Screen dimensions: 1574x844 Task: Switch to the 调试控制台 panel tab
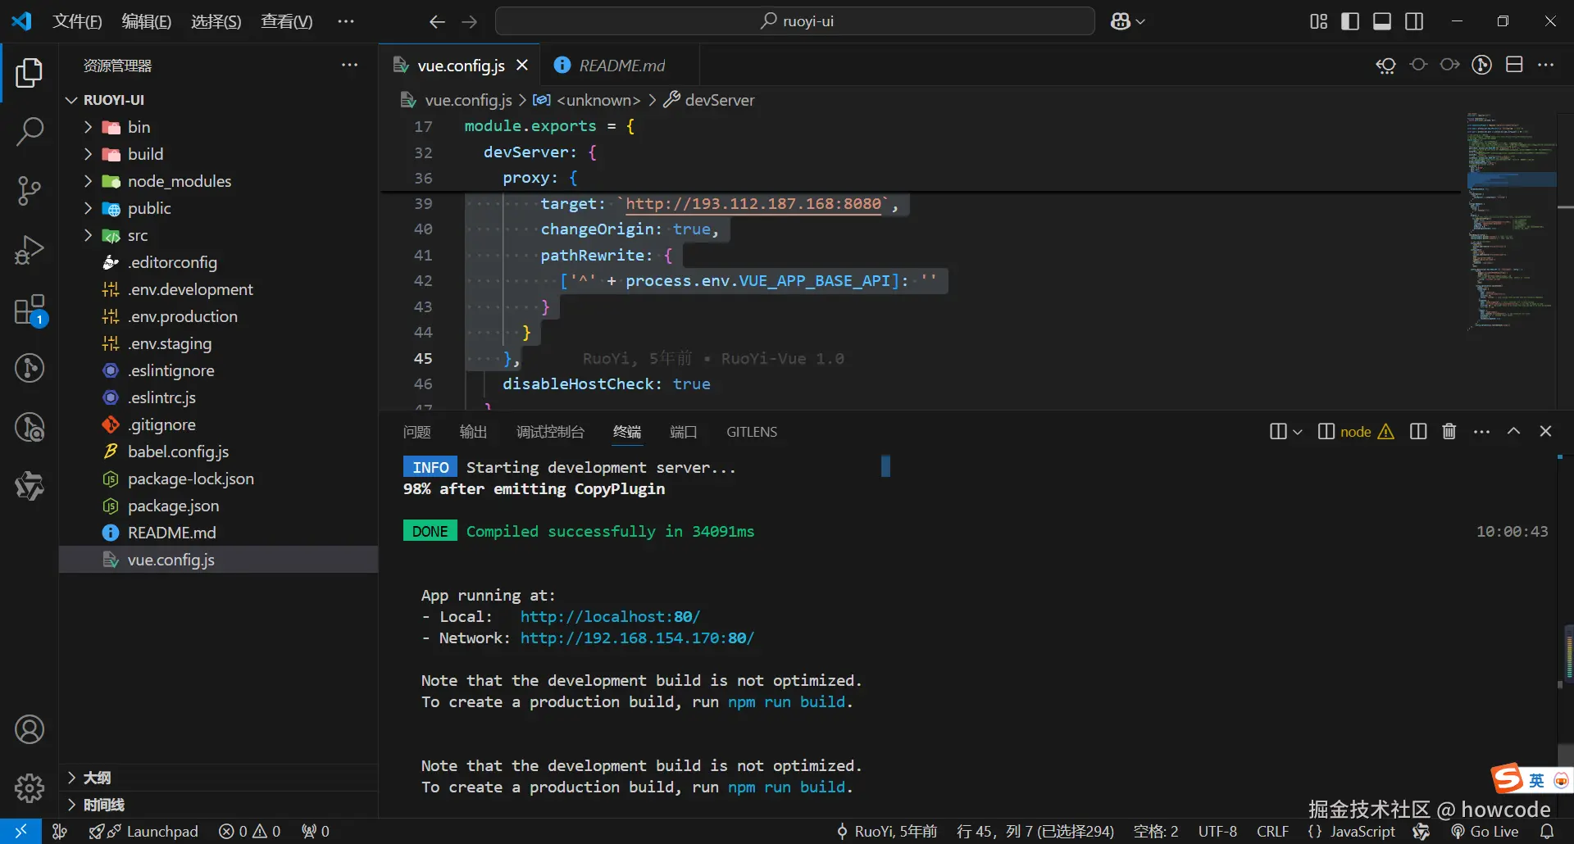coord(550,432)
